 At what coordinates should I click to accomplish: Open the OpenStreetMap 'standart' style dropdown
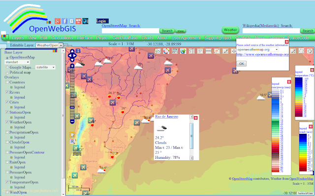coord(17,62)
